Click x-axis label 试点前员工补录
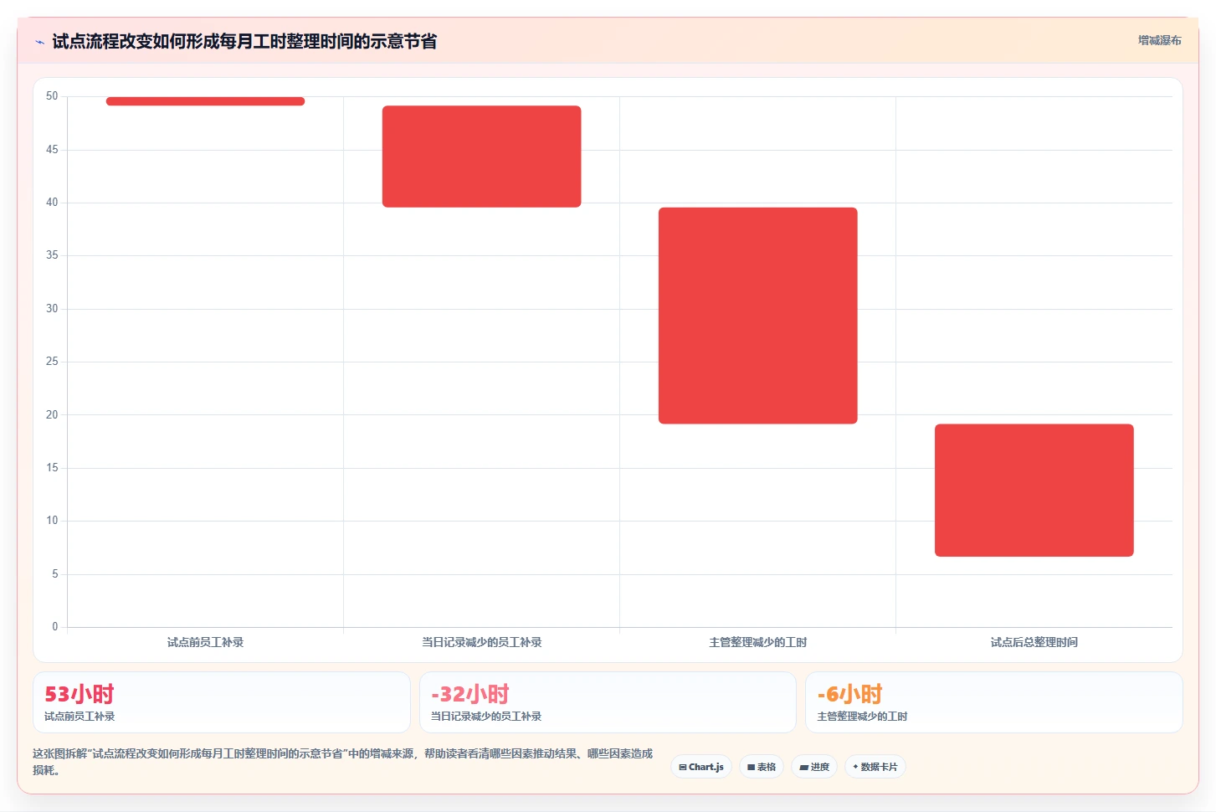Image resolution: width=1216 pixels, height=812 pixels. click(205, 642)
